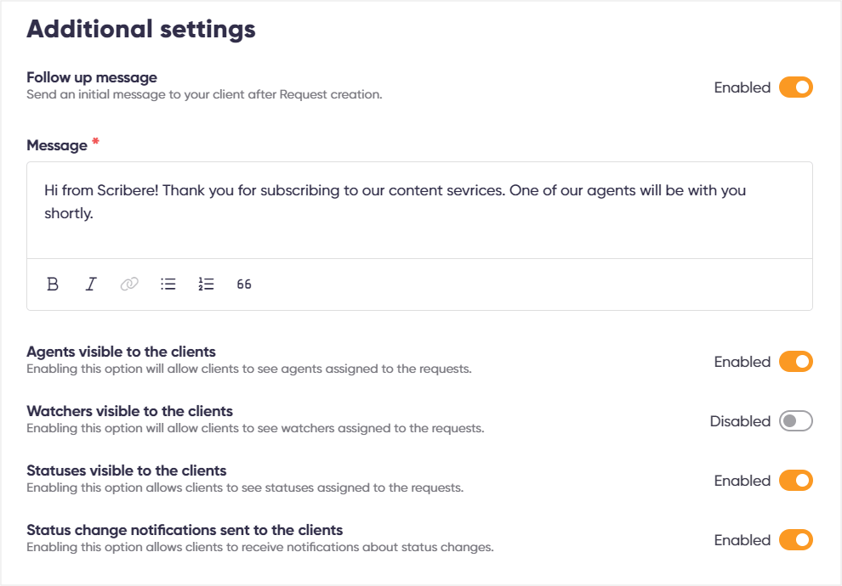Apply italic formatting in message editor
The image size is (842, 586).
pyautogui.click(x=91, y=285)
